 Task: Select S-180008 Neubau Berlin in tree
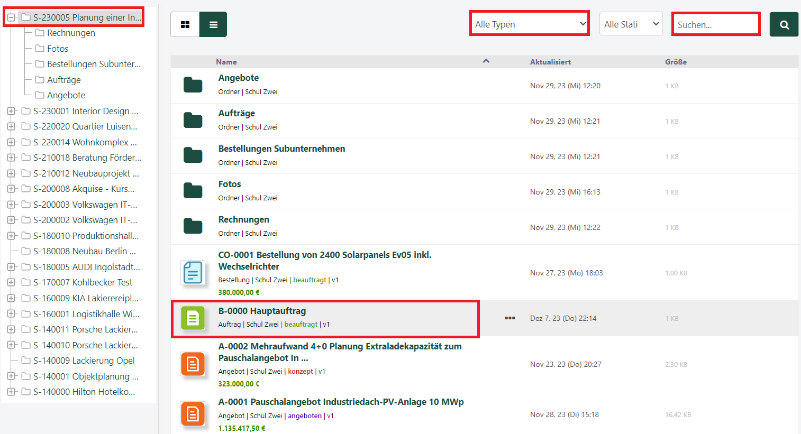[84, 251]
